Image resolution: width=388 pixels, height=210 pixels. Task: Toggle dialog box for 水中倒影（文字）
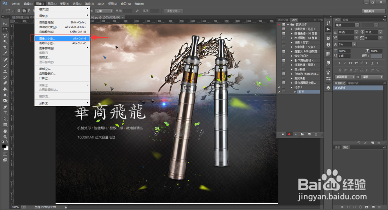(x=284, y=47)
